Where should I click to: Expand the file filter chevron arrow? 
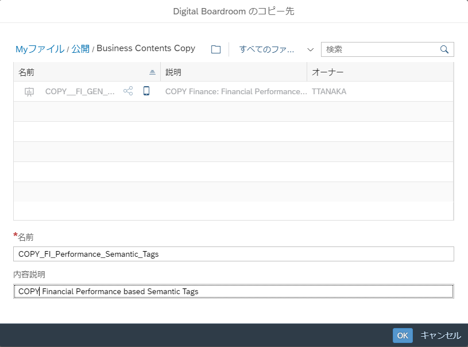point(311,49)
